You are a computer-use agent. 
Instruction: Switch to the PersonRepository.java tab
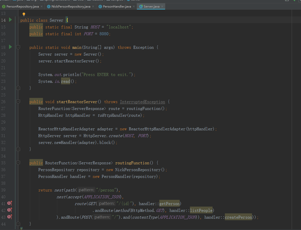click(22, 6)
